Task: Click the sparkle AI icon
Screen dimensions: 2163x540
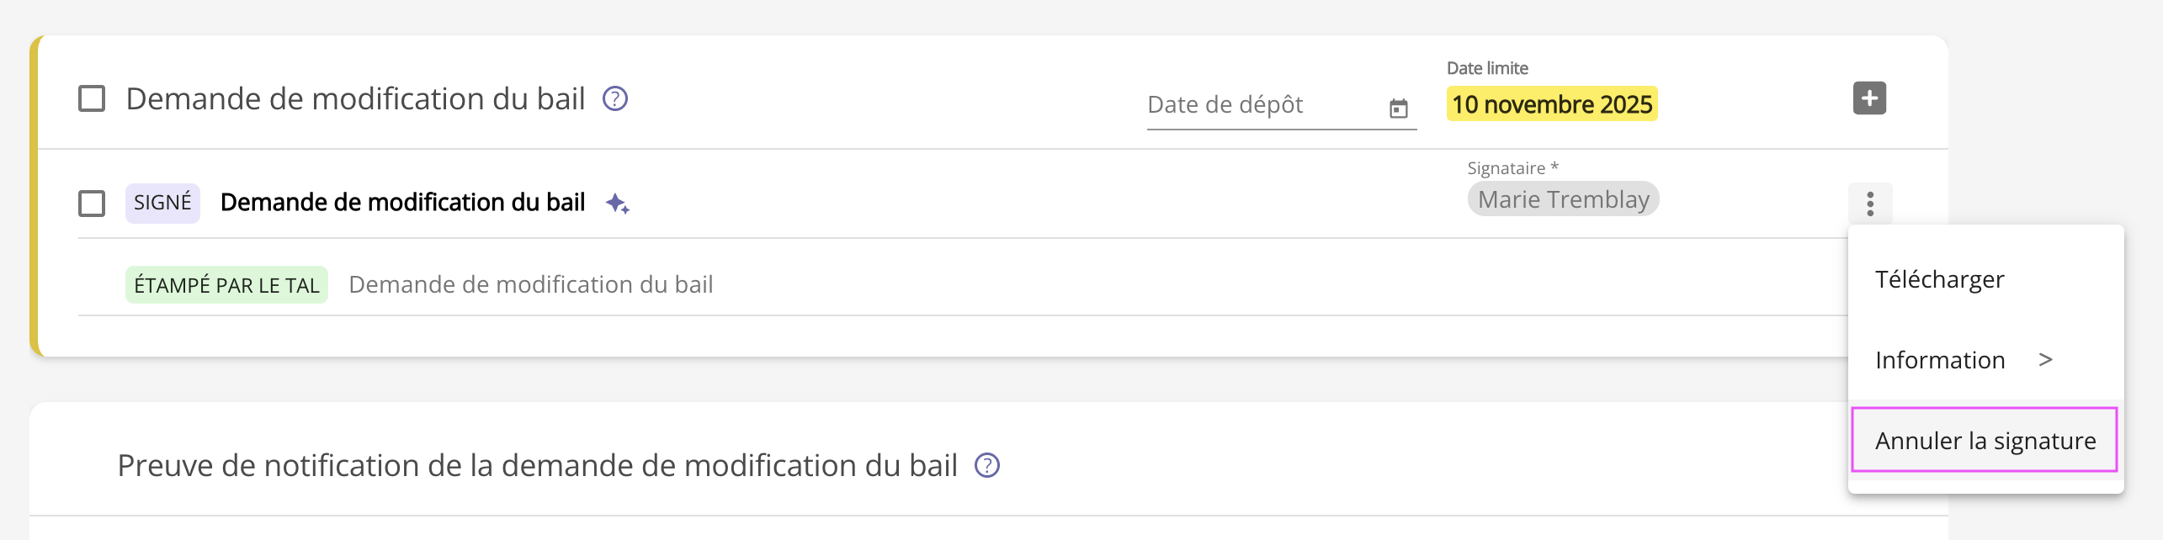Action: coord(618,204)
